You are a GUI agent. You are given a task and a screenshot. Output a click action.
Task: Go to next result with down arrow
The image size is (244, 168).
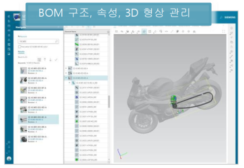click(50, 60)
